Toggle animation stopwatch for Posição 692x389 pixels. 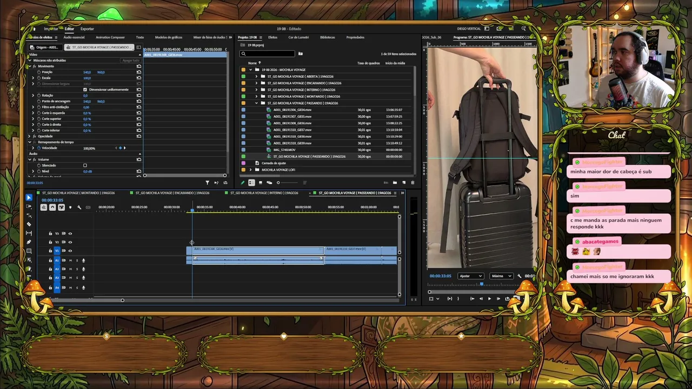[x=38, y=72]
